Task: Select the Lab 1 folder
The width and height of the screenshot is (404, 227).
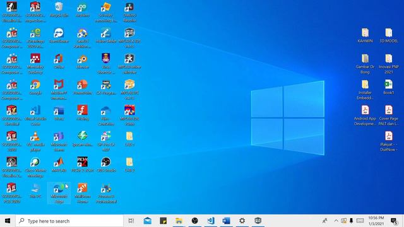Action: click(129, 139)
